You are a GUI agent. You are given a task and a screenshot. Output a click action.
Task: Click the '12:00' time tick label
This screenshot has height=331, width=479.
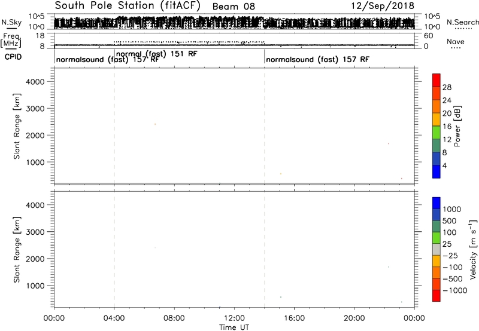pyautogui.click(x=234, y=318)
